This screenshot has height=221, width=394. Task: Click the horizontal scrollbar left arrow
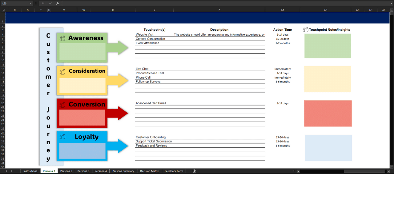pyautogui.click(x=299, y=171)
